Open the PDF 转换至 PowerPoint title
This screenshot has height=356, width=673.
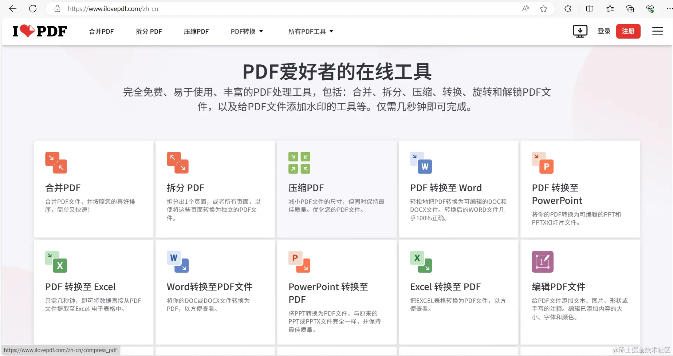point(557,194)
